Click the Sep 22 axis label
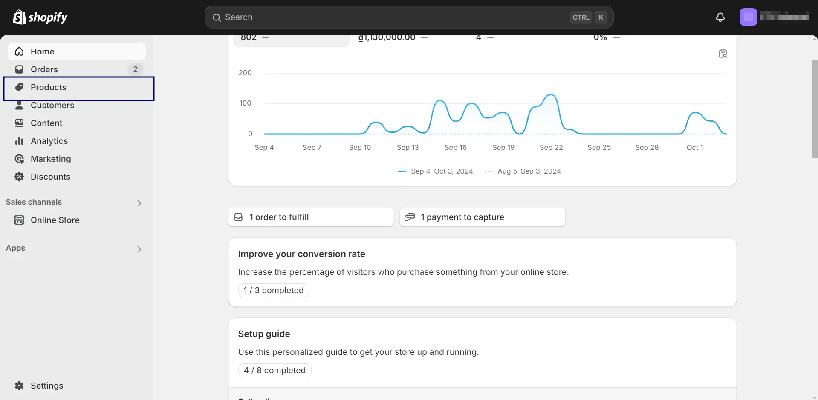 (551, 147)
